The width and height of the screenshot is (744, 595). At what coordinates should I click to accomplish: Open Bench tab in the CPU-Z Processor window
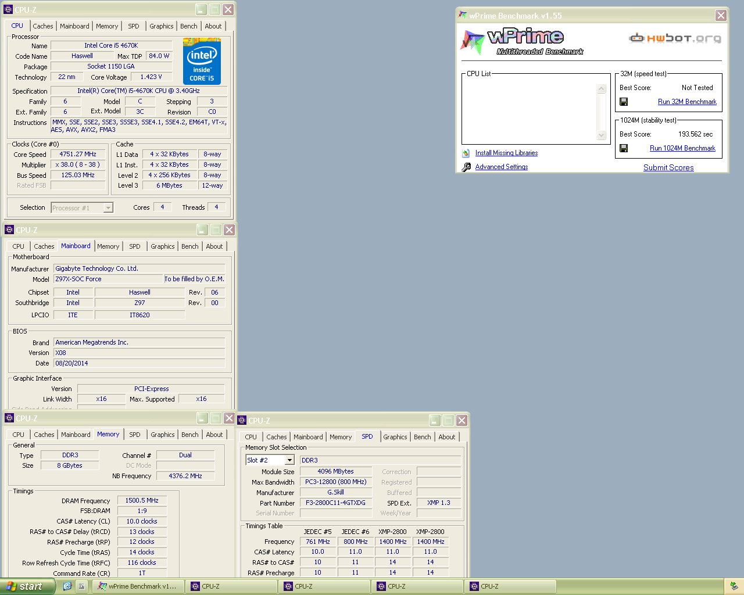[189, 26]
